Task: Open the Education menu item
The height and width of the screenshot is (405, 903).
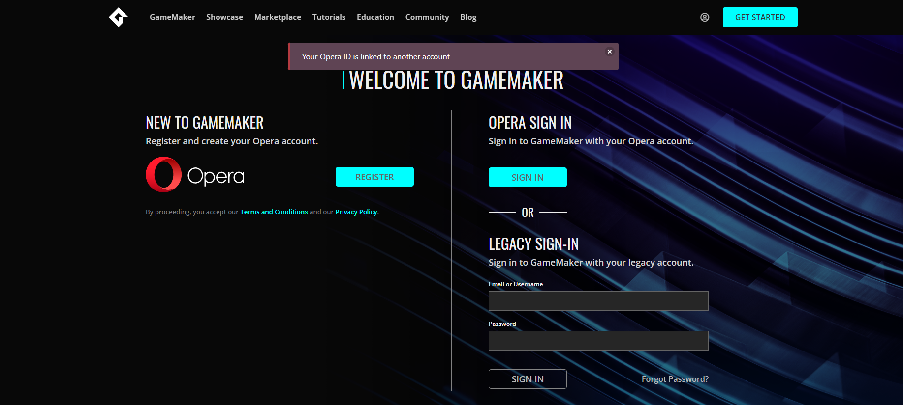Action: pyautogui.click(x=375, y=17)
